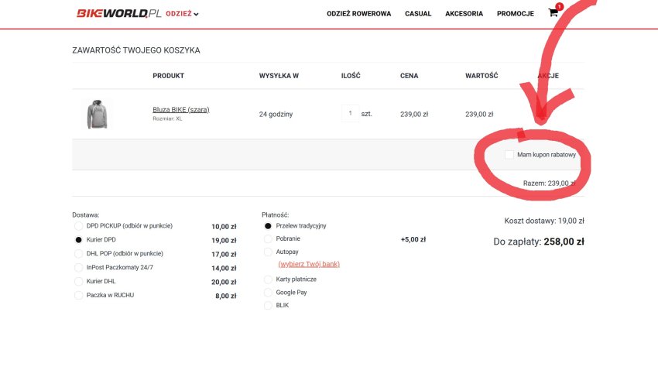658x384 pixels.
Task: Click the quantity input field
Action: (350, 114)
